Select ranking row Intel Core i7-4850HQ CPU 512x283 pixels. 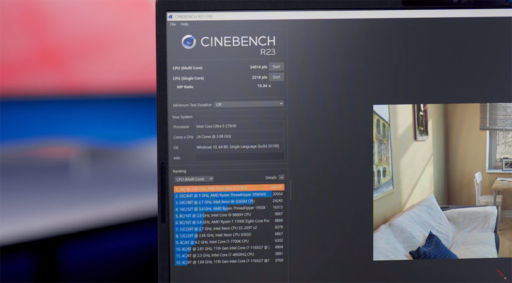(229, 255)
